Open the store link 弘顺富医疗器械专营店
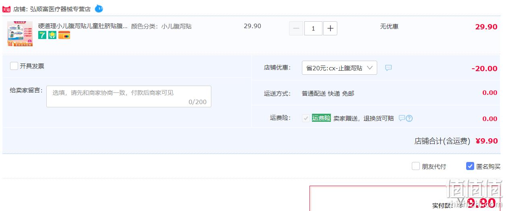 pos(60,9)
